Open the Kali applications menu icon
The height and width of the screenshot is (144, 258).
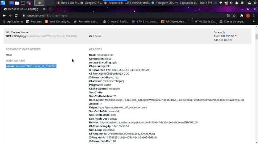pyautogui.click(x=3, y=3)
